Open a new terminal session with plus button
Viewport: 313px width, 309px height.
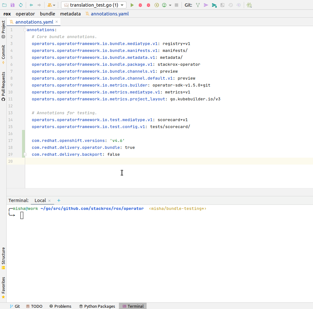pyautogui.click(x=59, y=200)
